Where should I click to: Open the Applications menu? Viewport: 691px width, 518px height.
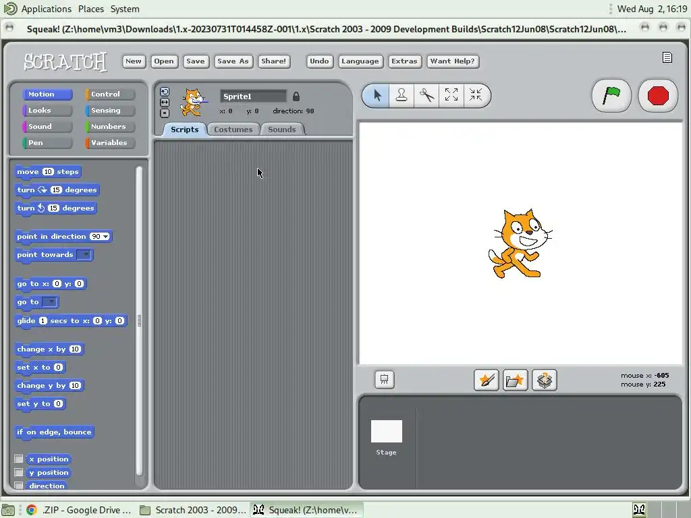tap(47, 9)
